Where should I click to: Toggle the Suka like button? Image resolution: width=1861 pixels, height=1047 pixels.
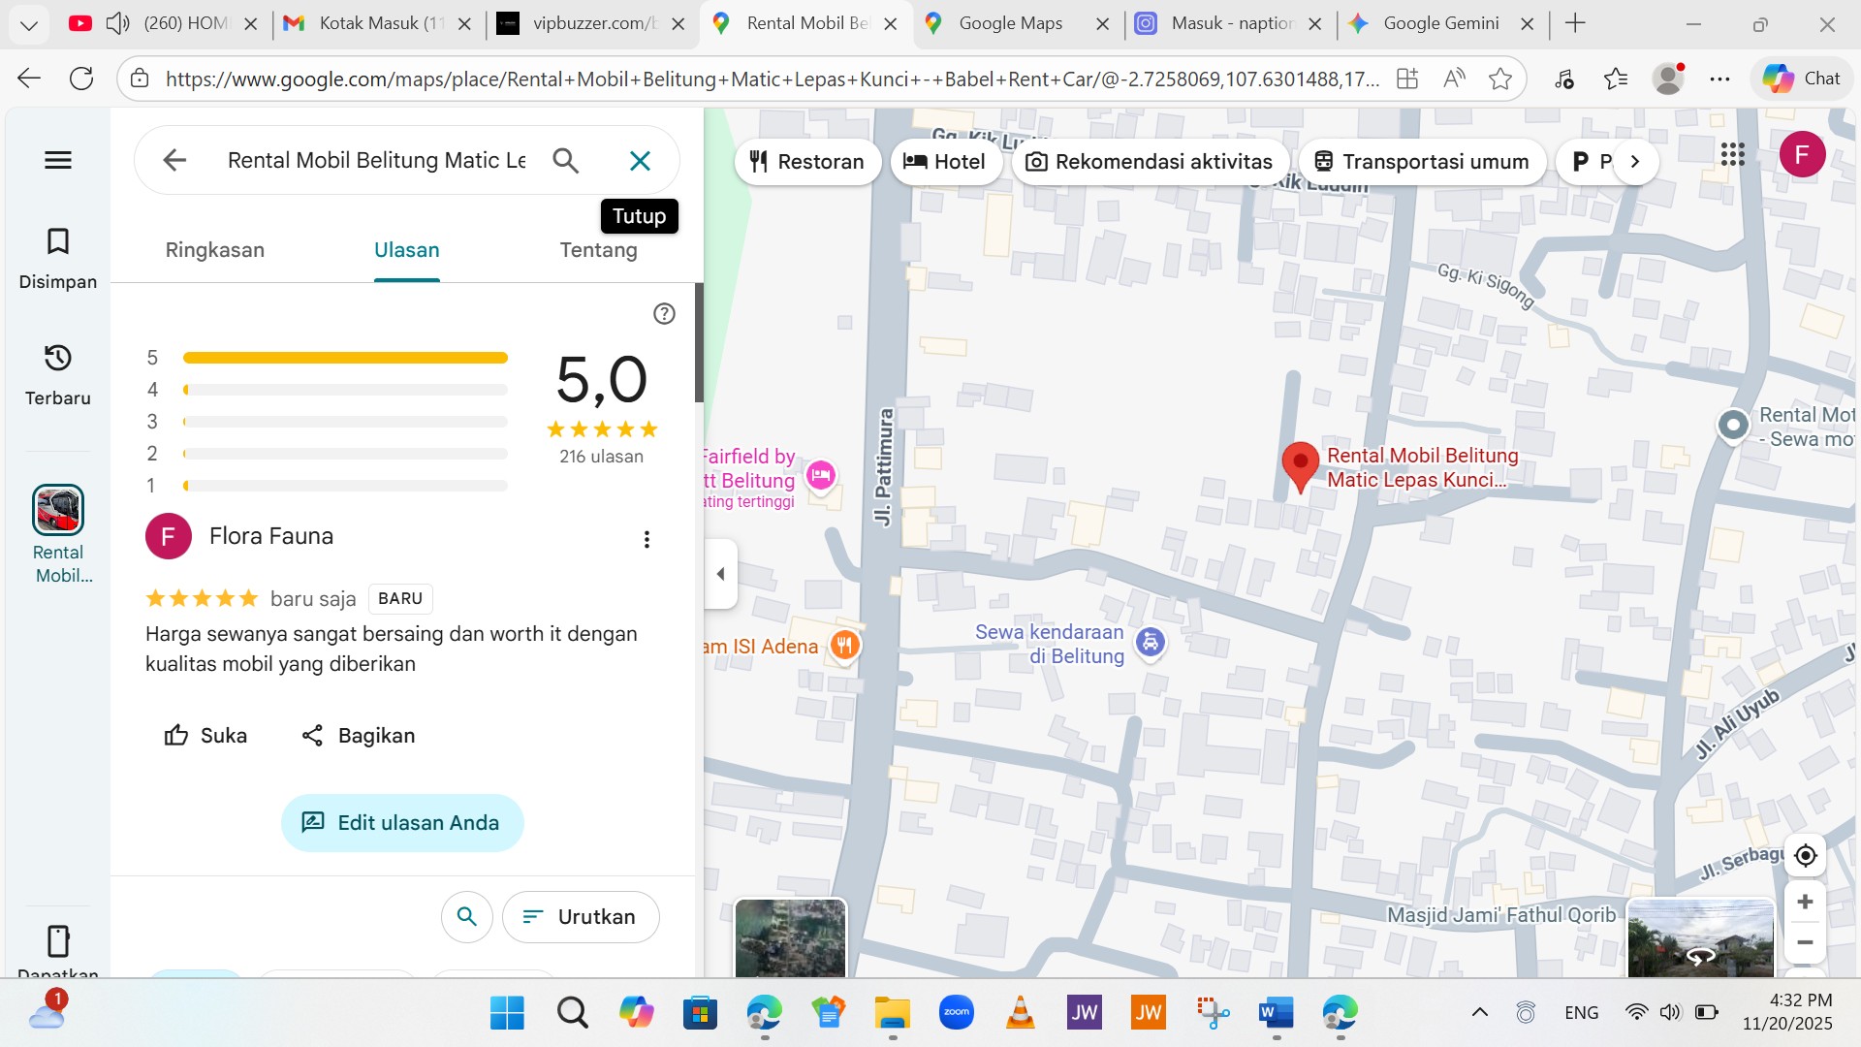point(205,736)
